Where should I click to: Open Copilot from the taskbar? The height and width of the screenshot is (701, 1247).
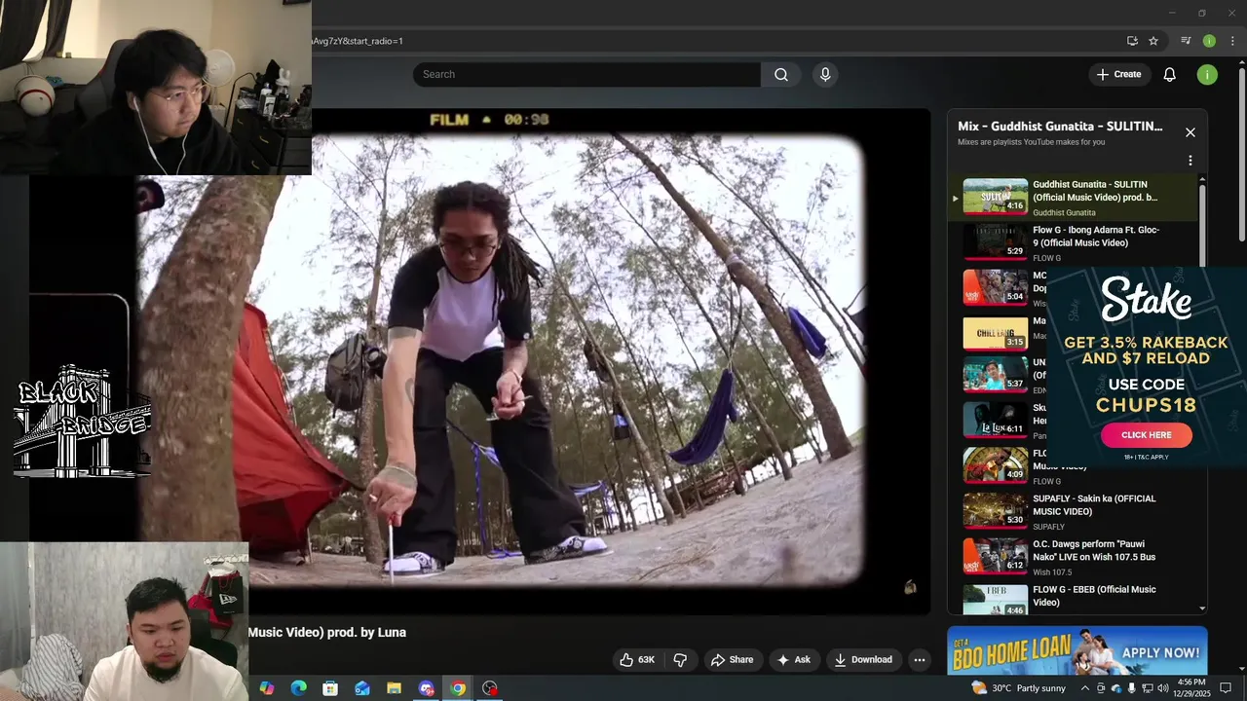click(267, 688)
